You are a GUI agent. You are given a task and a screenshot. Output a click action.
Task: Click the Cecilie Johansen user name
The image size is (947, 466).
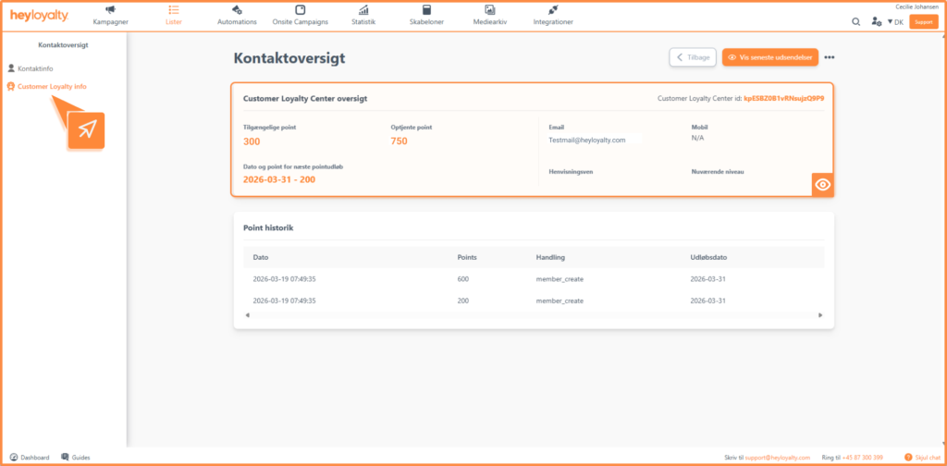tap(916, 6)
